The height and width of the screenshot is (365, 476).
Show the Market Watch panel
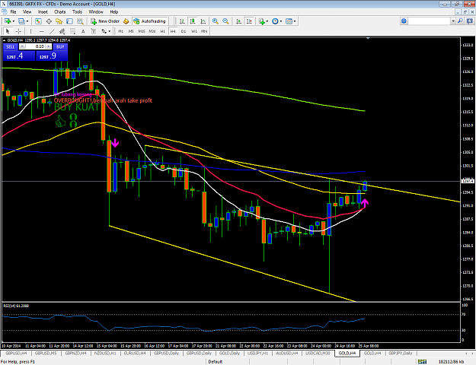[38, 21]
